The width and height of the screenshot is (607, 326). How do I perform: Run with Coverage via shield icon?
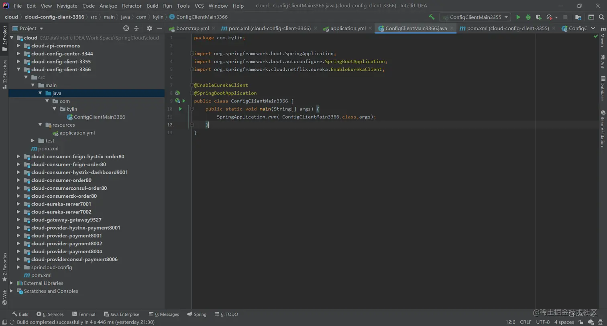click(x=539, y=17)
